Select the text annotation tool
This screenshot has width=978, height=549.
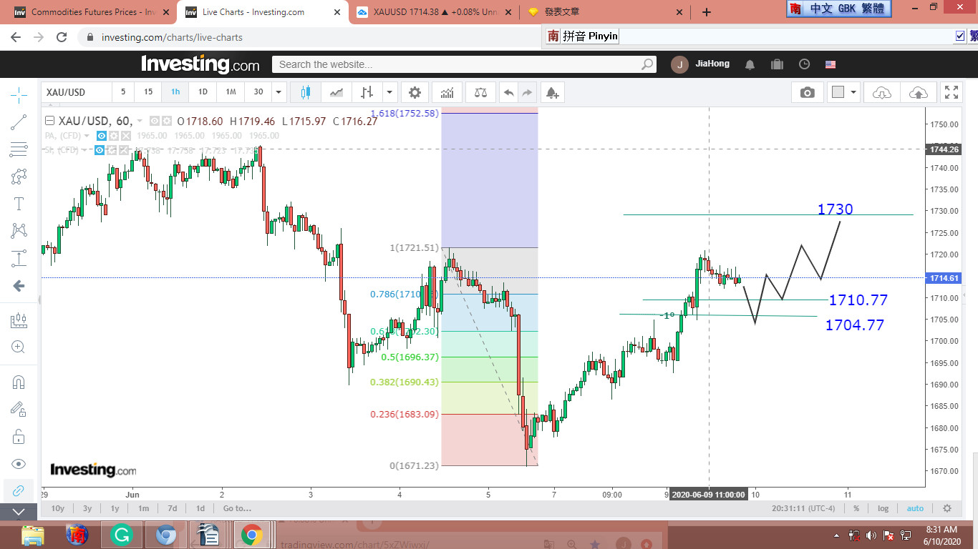pyautogui.click(x=19, y=204)
